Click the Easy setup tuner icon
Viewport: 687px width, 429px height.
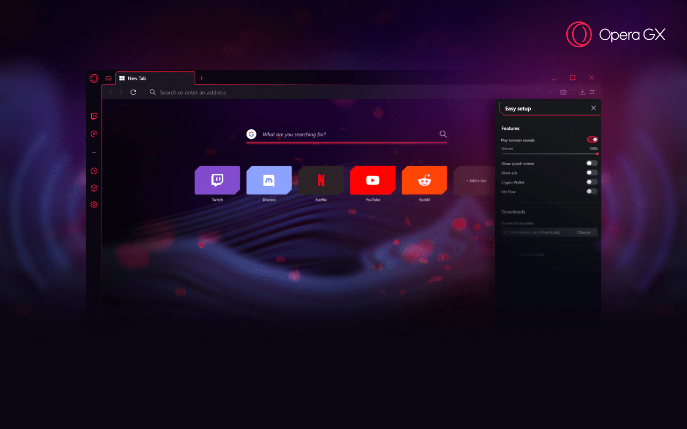[x=591, y=92]
